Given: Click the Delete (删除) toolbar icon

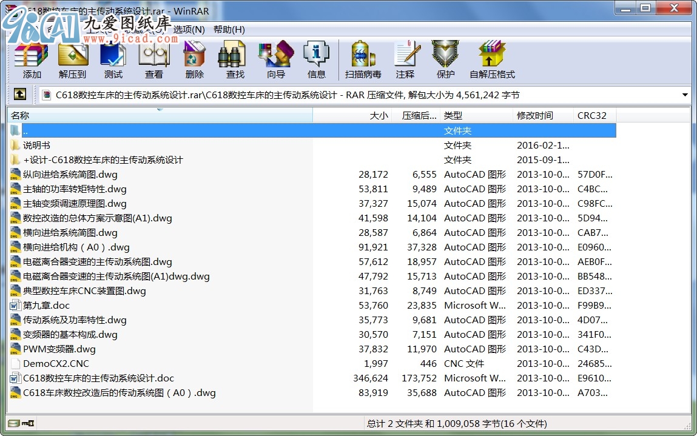Looking at the screenshot, I should coord(194,59).
